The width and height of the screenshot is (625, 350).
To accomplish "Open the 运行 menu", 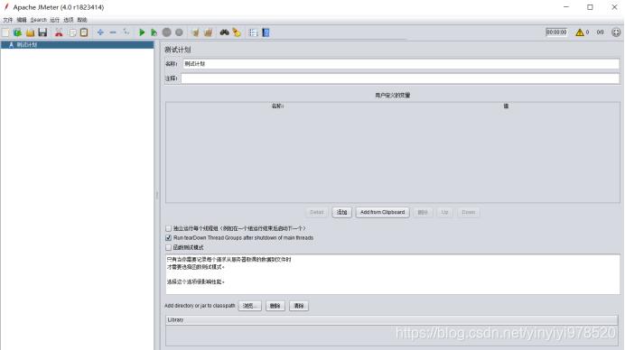I will (x=54, y=20).
